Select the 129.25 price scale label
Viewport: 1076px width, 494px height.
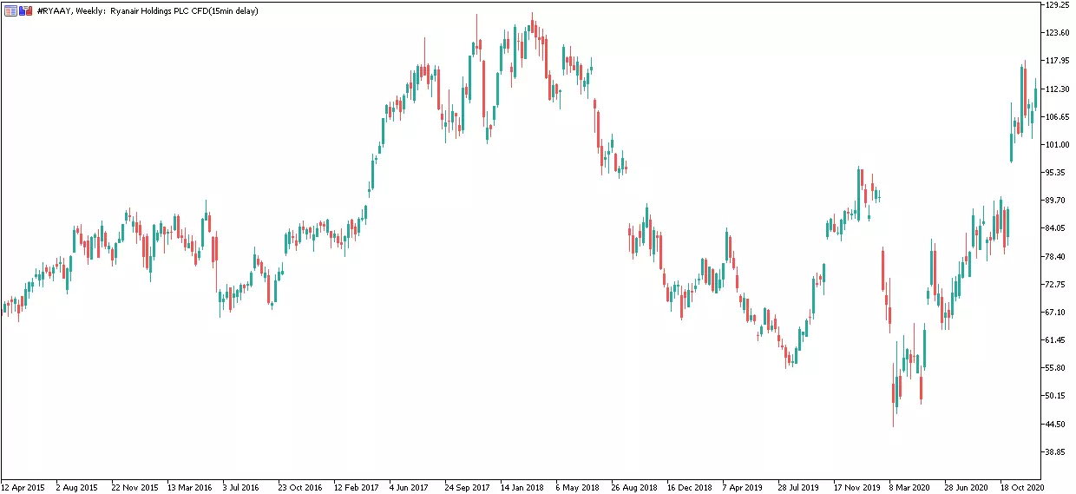(x=1058, y=4)
